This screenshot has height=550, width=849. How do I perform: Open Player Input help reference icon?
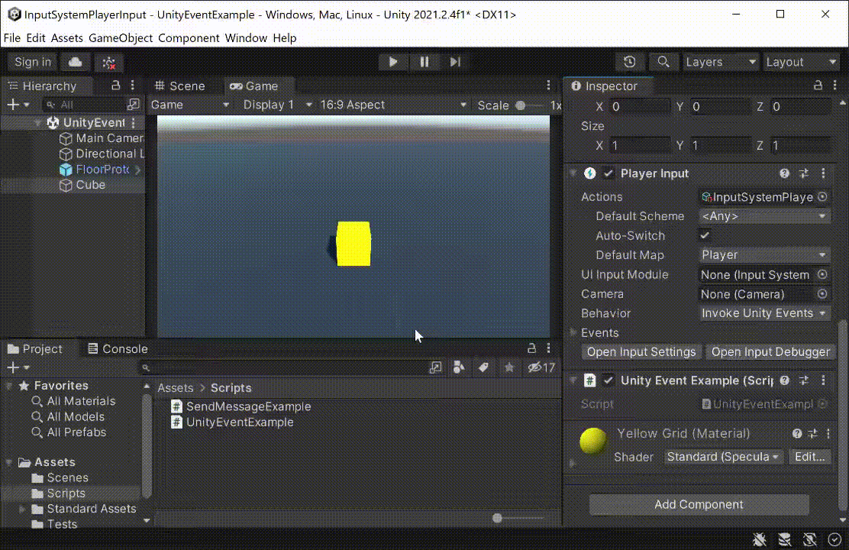coord(784,173)
